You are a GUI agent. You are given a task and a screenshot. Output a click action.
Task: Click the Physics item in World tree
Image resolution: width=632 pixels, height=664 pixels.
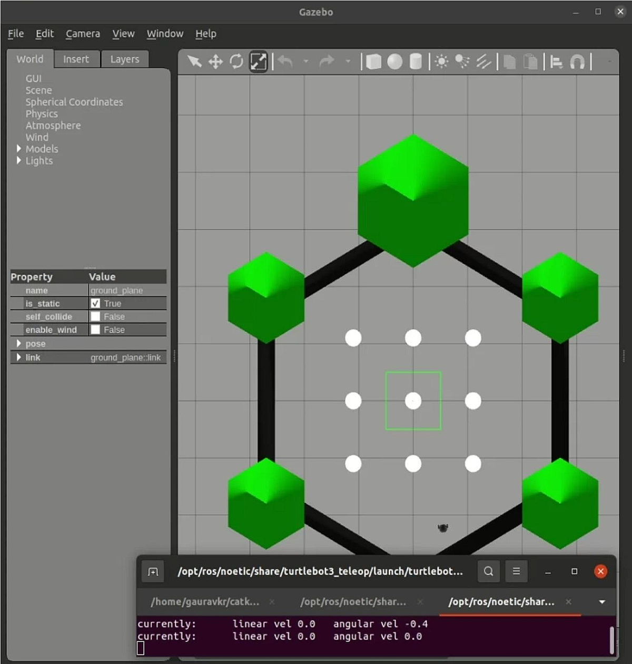coord(42,114)
